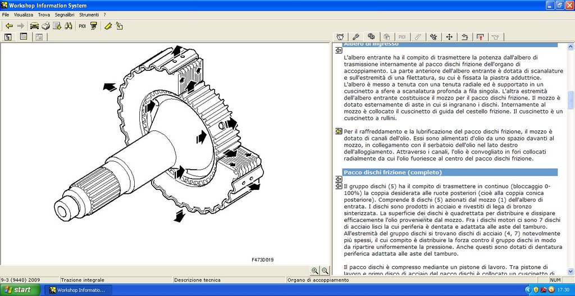Open the Visualizza menu
Image resolution: width=575 pixels, height=296 pixels.
tap(24, 15)
